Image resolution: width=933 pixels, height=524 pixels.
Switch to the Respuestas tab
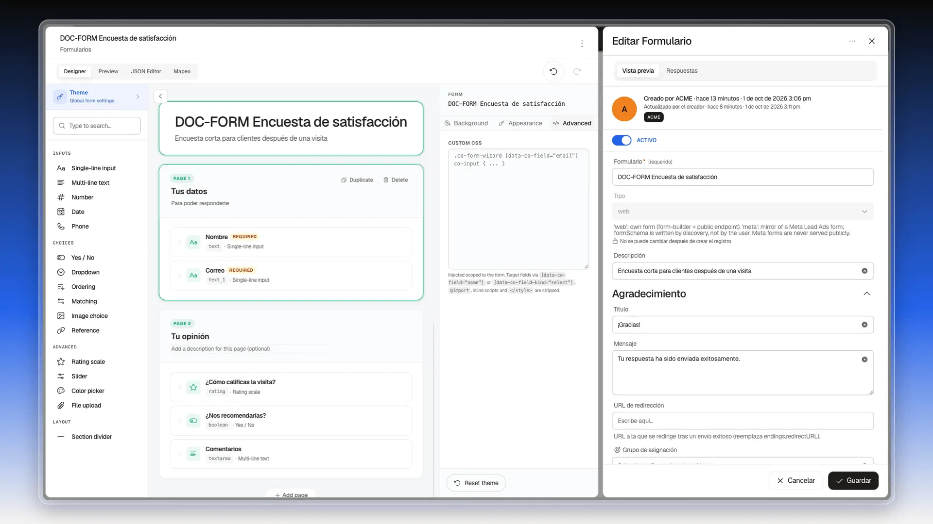point(682,71)
